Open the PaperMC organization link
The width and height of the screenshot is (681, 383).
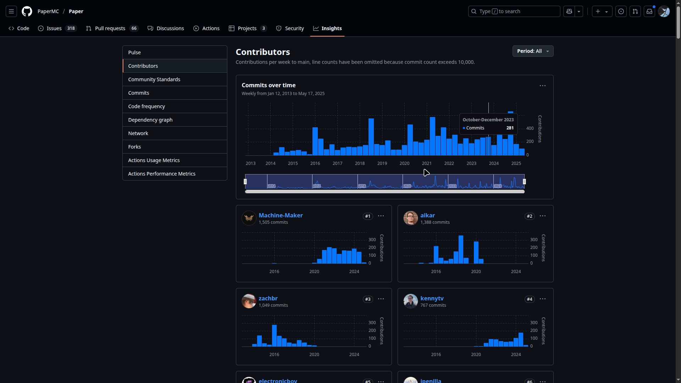tap(48, 11)
